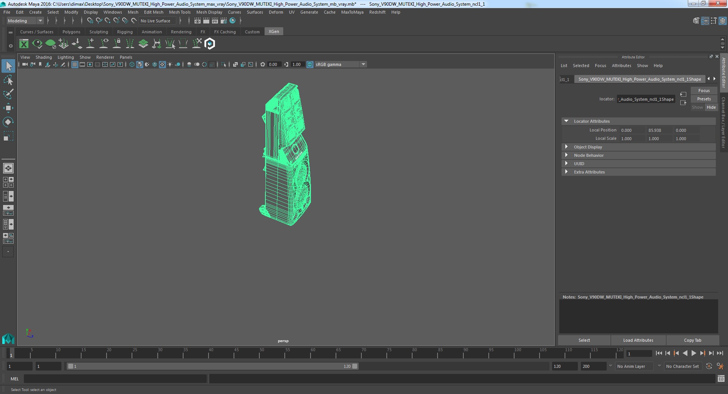Open the Redshift menu
The width and height of the screenshot is (728, 394).
[x=377, y=12]
